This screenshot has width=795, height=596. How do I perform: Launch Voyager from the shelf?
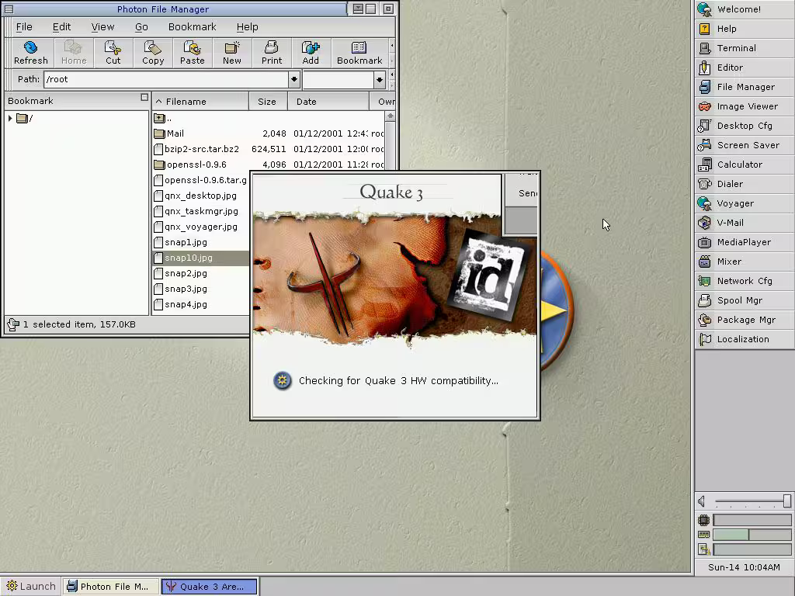coord(744,203)
